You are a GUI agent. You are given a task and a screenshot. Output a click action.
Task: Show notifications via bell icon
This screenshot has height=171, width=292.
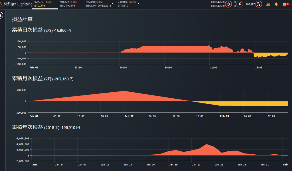tap(276, 4)
